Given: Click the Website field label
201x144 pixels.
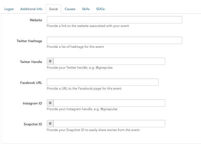Looking at the screenshot, I should (36, 20).
